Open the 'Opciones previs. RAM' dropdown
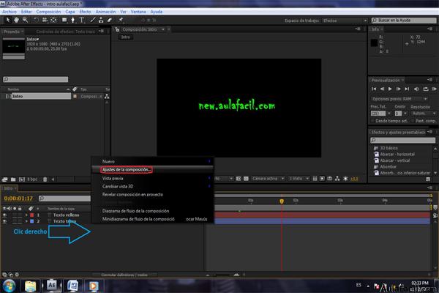 (x=399, y=99)
